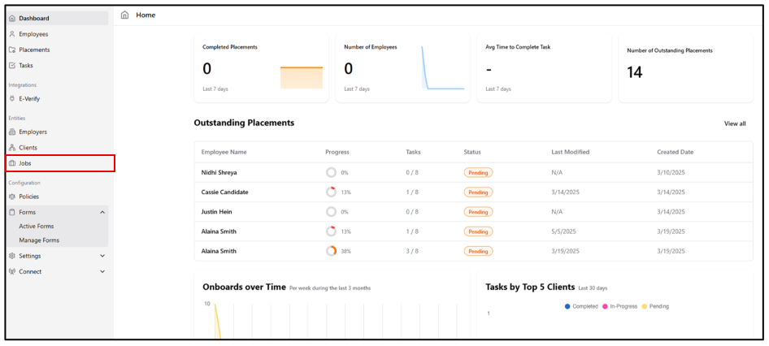Open Cassie Candidate's placement record
Screen dimensions: 769x346
pos(225,192)
